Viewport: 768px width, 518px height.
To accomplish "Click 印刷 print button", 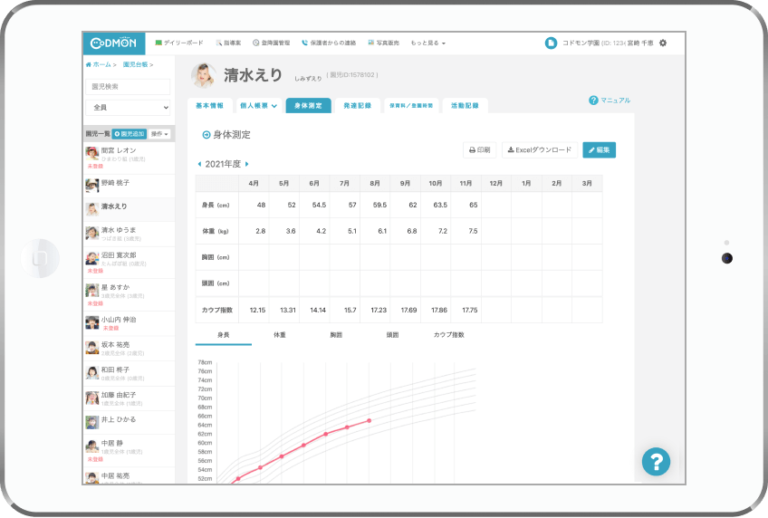I will pos(480,149).
